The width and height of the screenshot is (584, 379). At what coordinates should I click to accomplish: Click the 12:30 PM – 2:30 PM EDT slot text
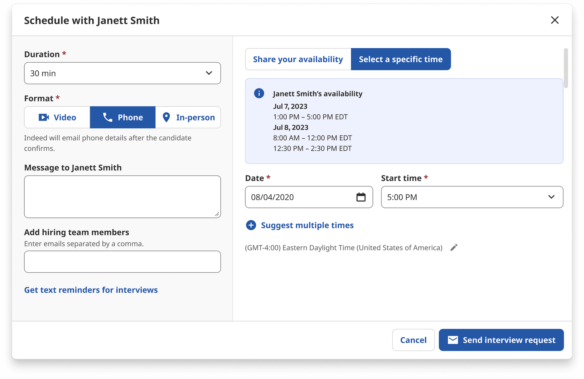312,148
